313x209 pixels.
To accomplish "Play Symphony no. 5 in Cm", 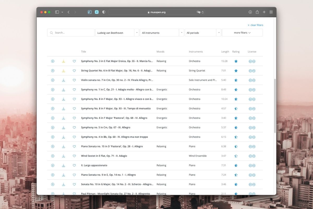I will pos(53,127).
